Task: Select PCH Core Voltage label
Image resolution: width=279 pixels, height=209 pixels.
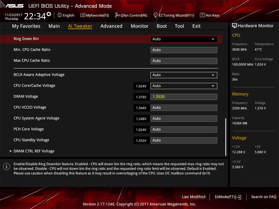Action: click(x=29, y=129)
